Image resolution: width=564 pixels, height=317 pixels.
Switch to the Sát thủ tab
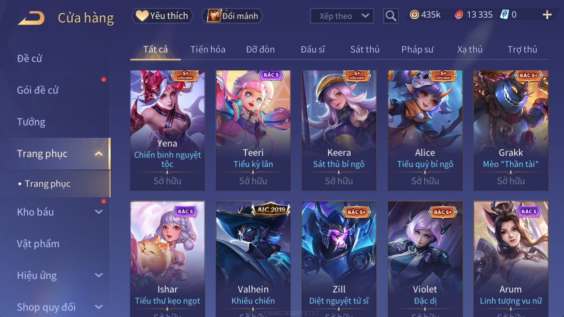(365, 49)
